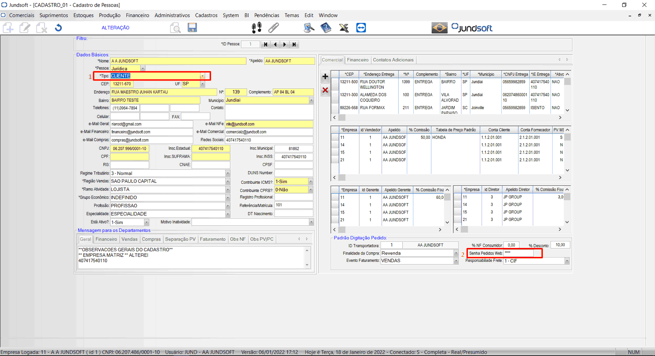Click the footprints tracking icon
This screenshot has height=356, width=655.
click(256, 28)
